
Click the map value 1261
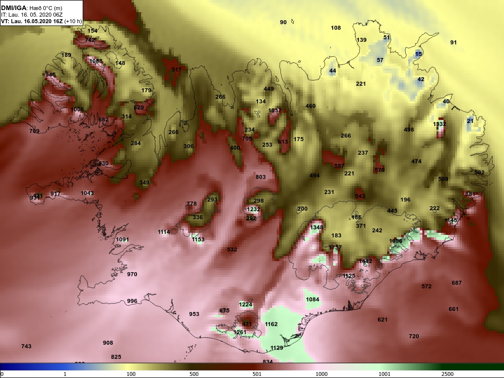(240, 332)
